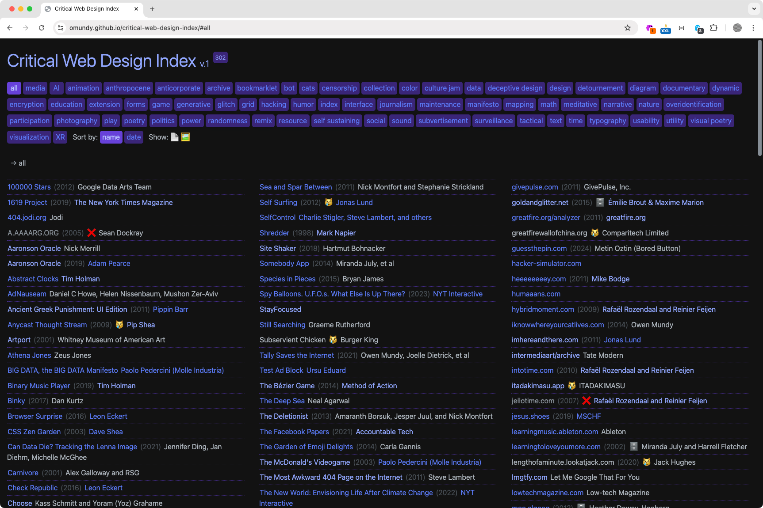Filter by the 'glitch' tag
Viewport: 763px width, 508px height.
point(226,105)
